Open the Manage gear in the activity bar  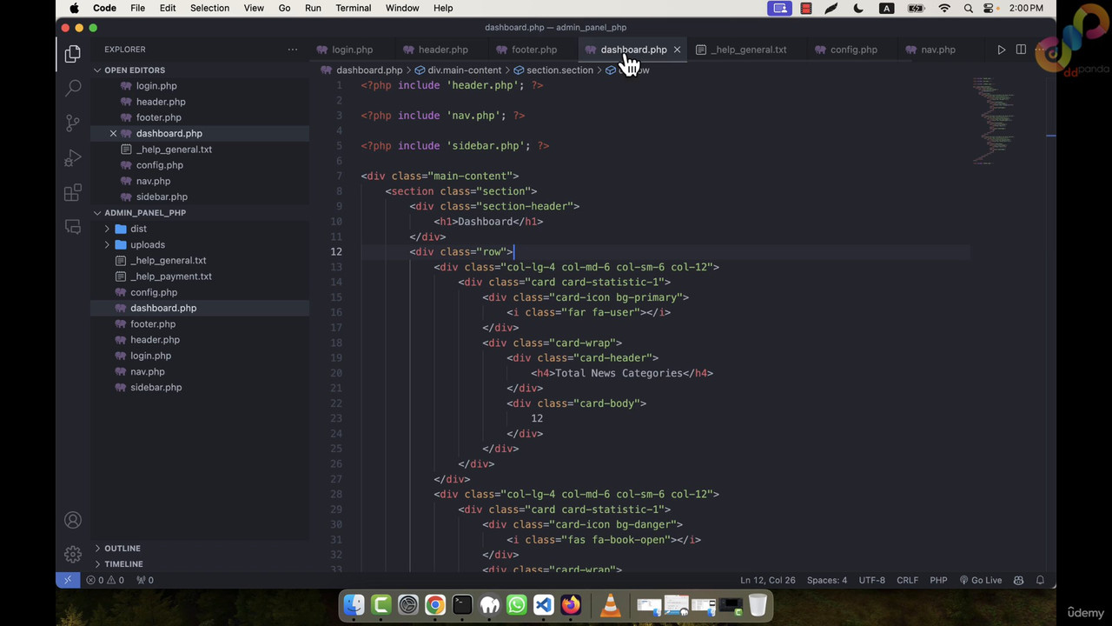[73, 554]
